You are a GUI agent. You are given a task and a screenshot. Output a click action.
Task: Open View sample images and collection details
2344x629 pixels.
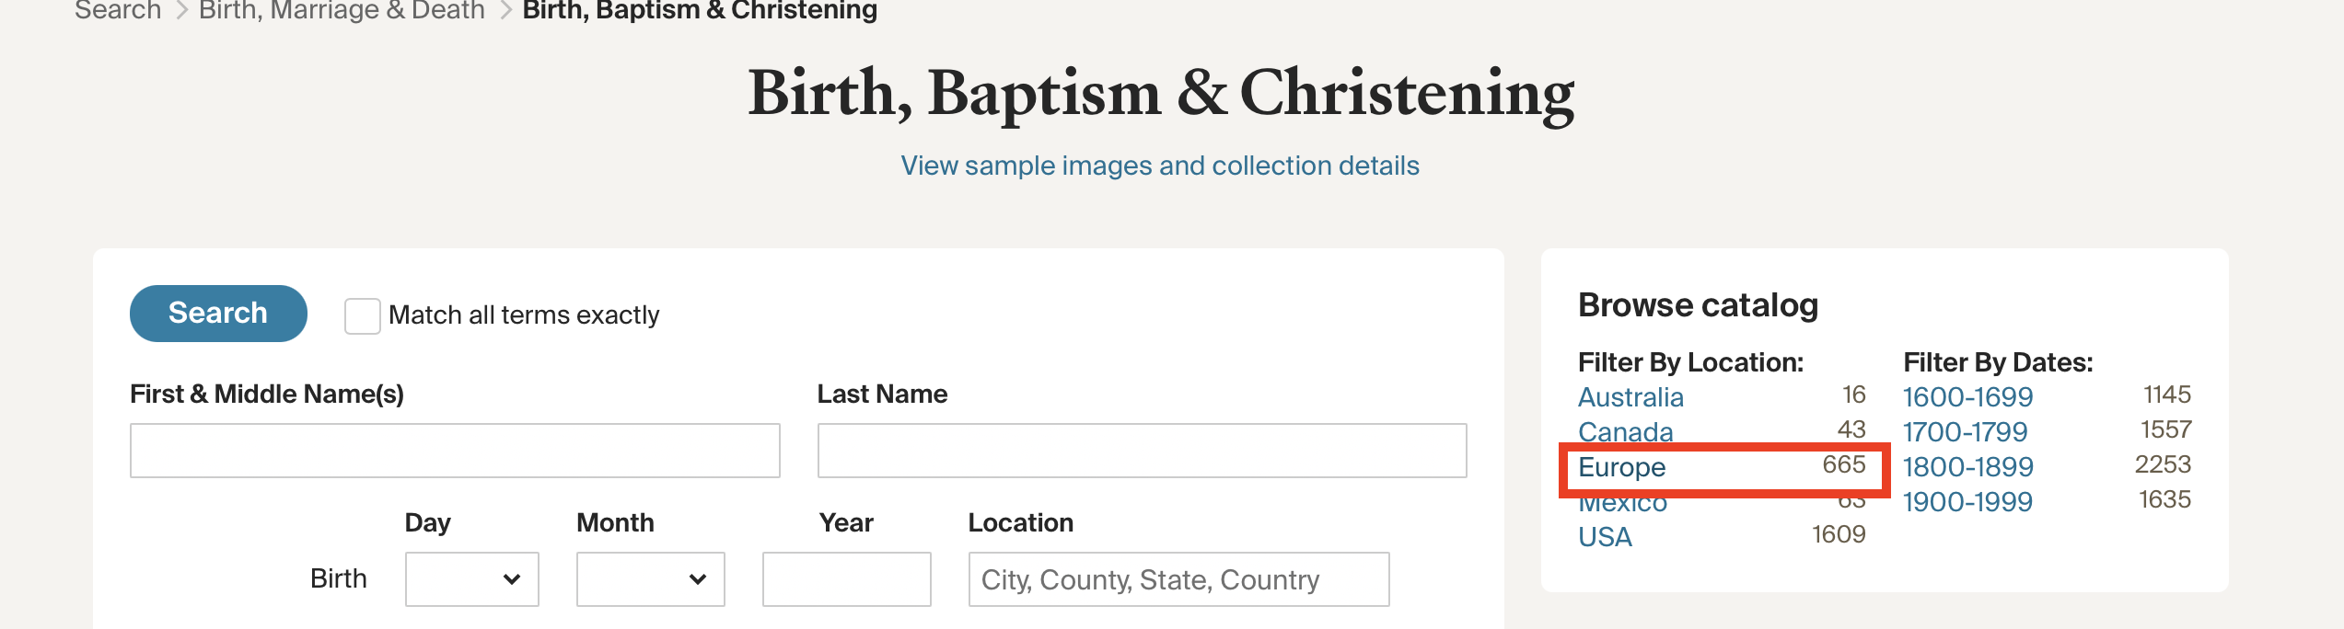[x=1160, y=166]
